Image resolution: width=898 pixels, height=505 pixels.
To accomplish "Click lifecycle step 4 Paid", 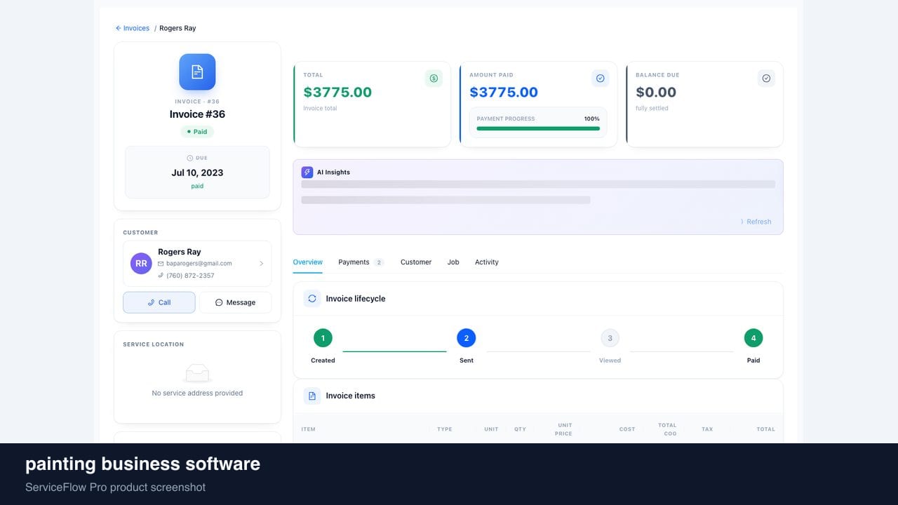I will point(753,338).
